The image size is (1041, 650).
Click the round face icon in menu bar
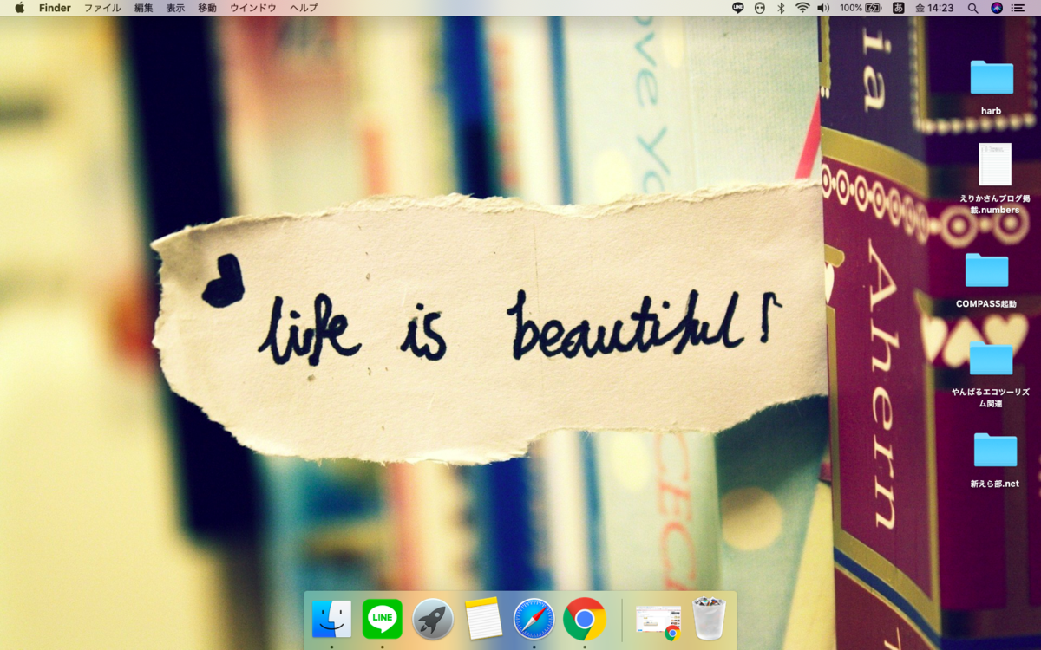pyautogui.click(x=760, y=8)
